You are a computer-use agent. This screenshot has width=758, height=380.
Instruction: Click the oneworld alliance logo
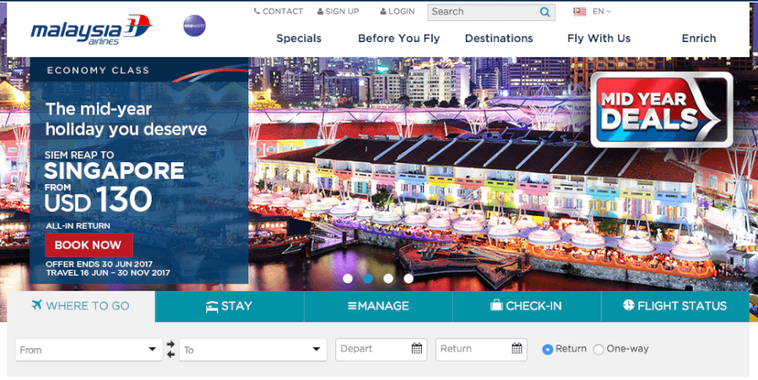(195, 26)
